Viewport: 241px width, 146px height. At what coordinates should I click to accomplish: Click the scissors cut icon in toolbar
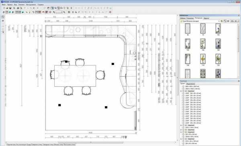(x=71, y=8)
